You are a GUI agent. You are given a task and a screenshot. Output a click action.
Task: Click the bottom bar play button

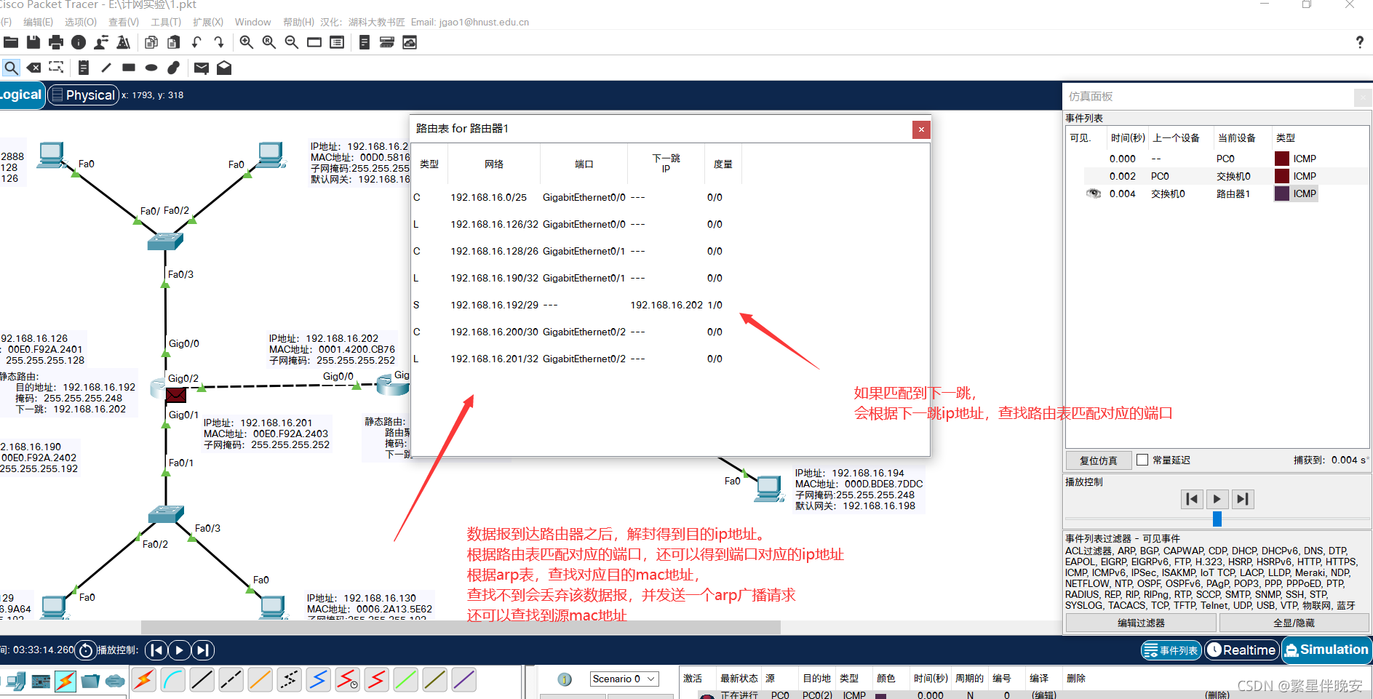click(x=180, y=650)
